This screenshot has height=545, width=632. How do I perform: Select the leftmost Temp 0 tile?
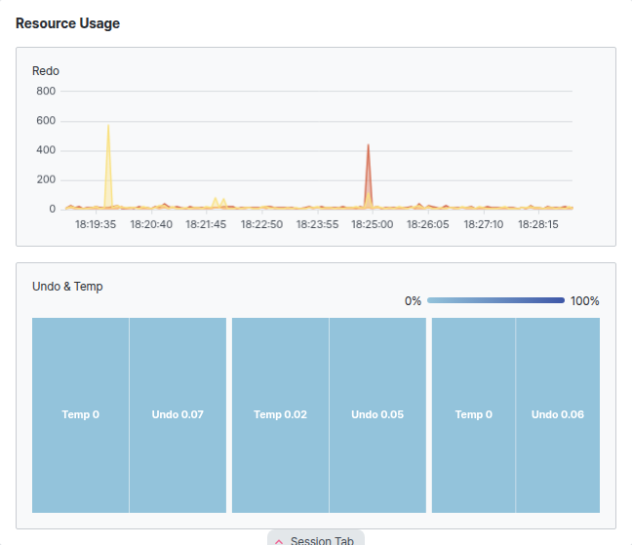tap(81, 415)
